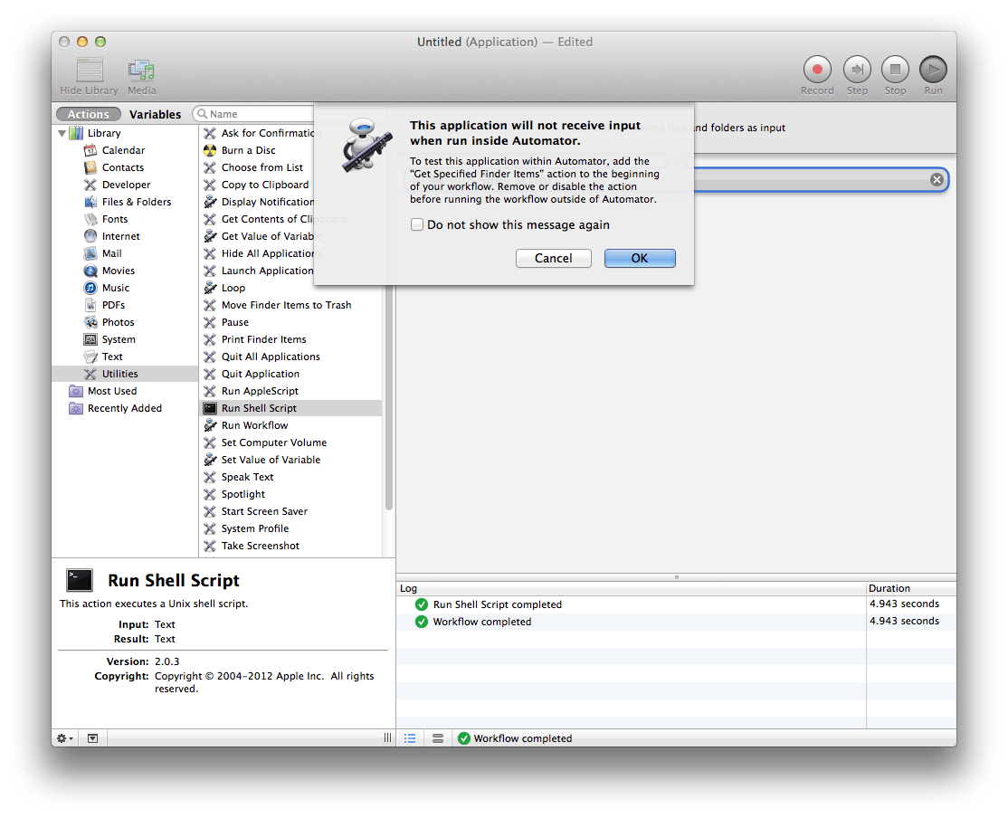Click the Record button in toolbar
Screen dimensions: 1008x818
click(817, 70)
